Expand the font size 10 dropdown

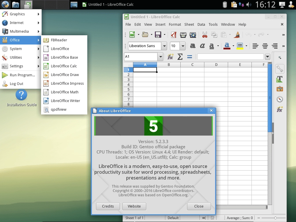[x=183, y=46]
